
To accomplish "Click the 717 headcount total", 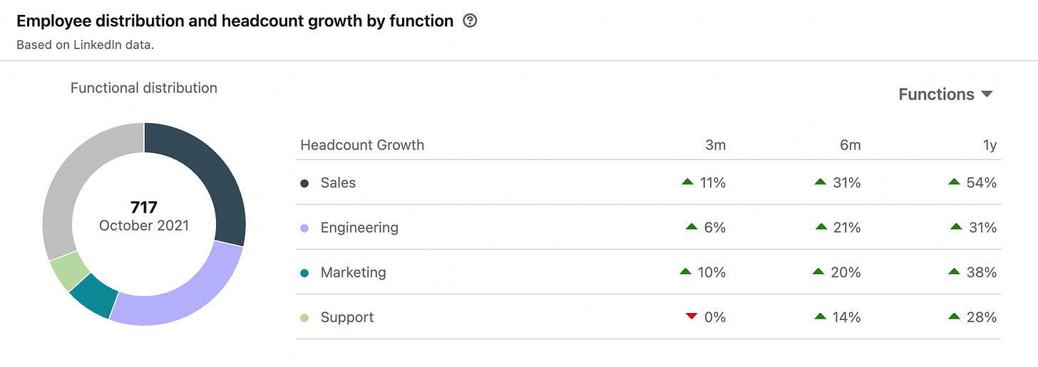I will point(144,208).
